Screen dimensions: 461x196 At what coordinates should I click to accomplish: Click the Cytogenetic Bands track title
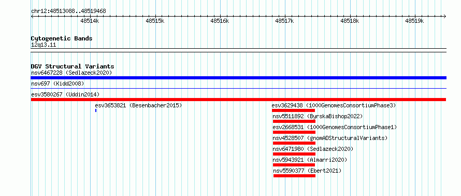(62, 38)
